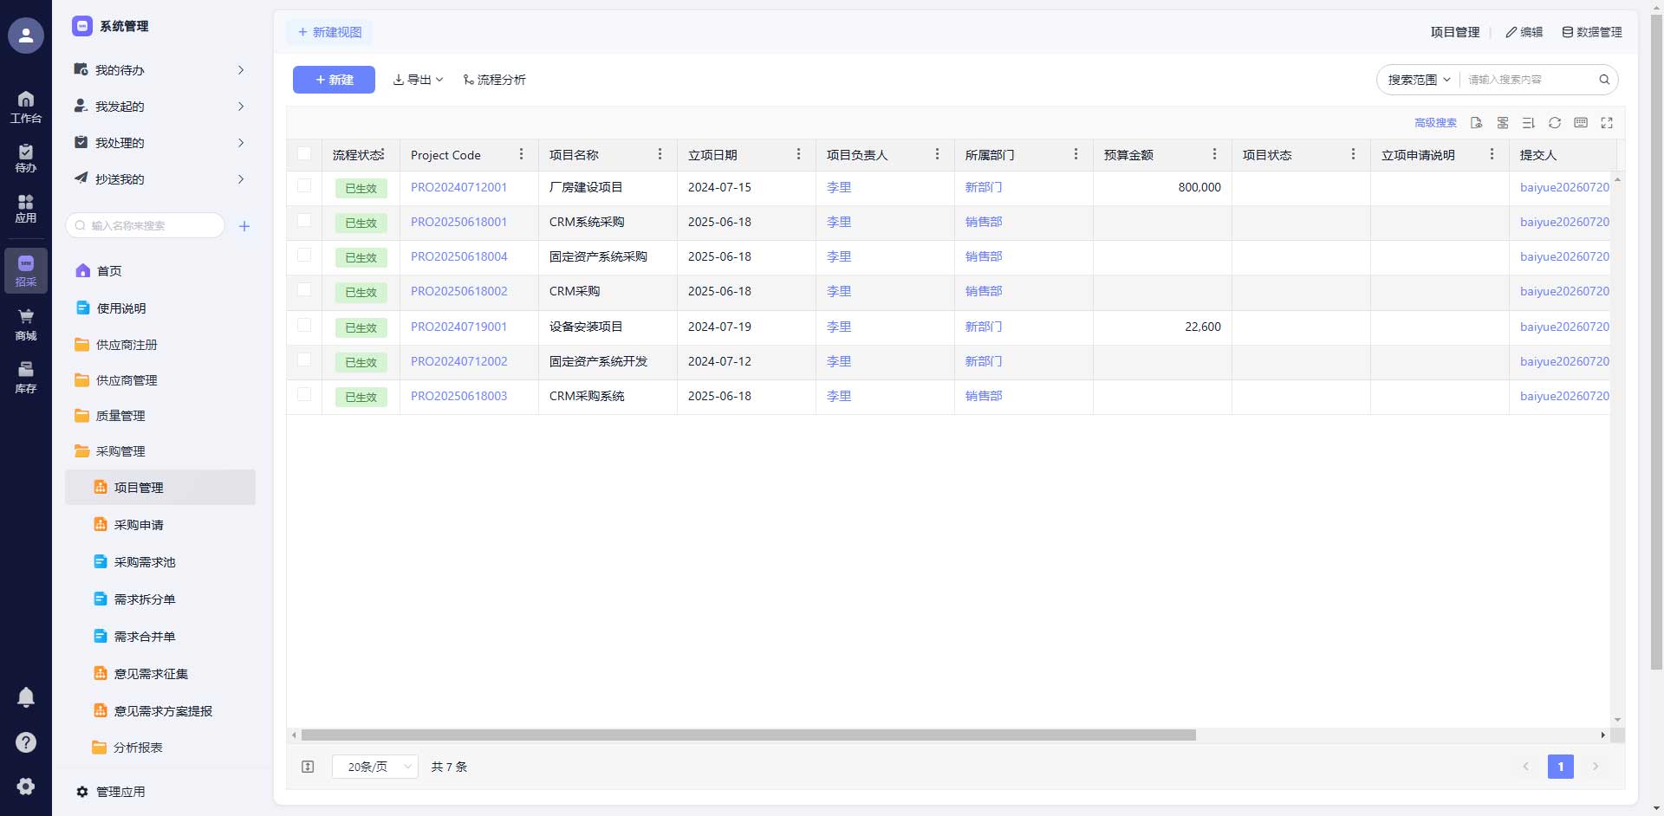Check the row for PRO20250618002
This screenshot has width=1664, height=816.
point(304,289)
